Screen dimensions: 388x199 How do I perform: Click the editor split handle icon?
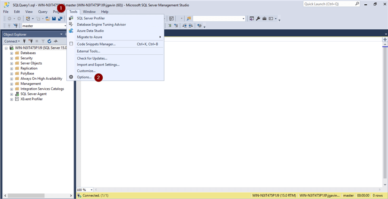[x=385, y=40]
